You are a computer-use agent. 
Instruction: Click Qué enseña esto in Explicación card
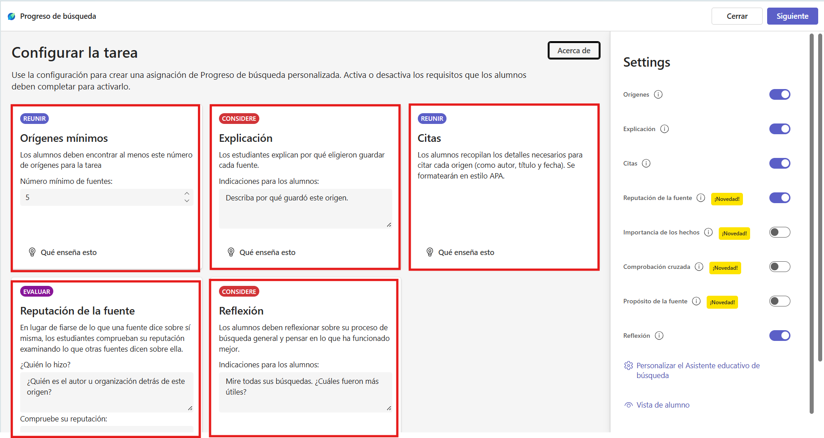(267, 252)
